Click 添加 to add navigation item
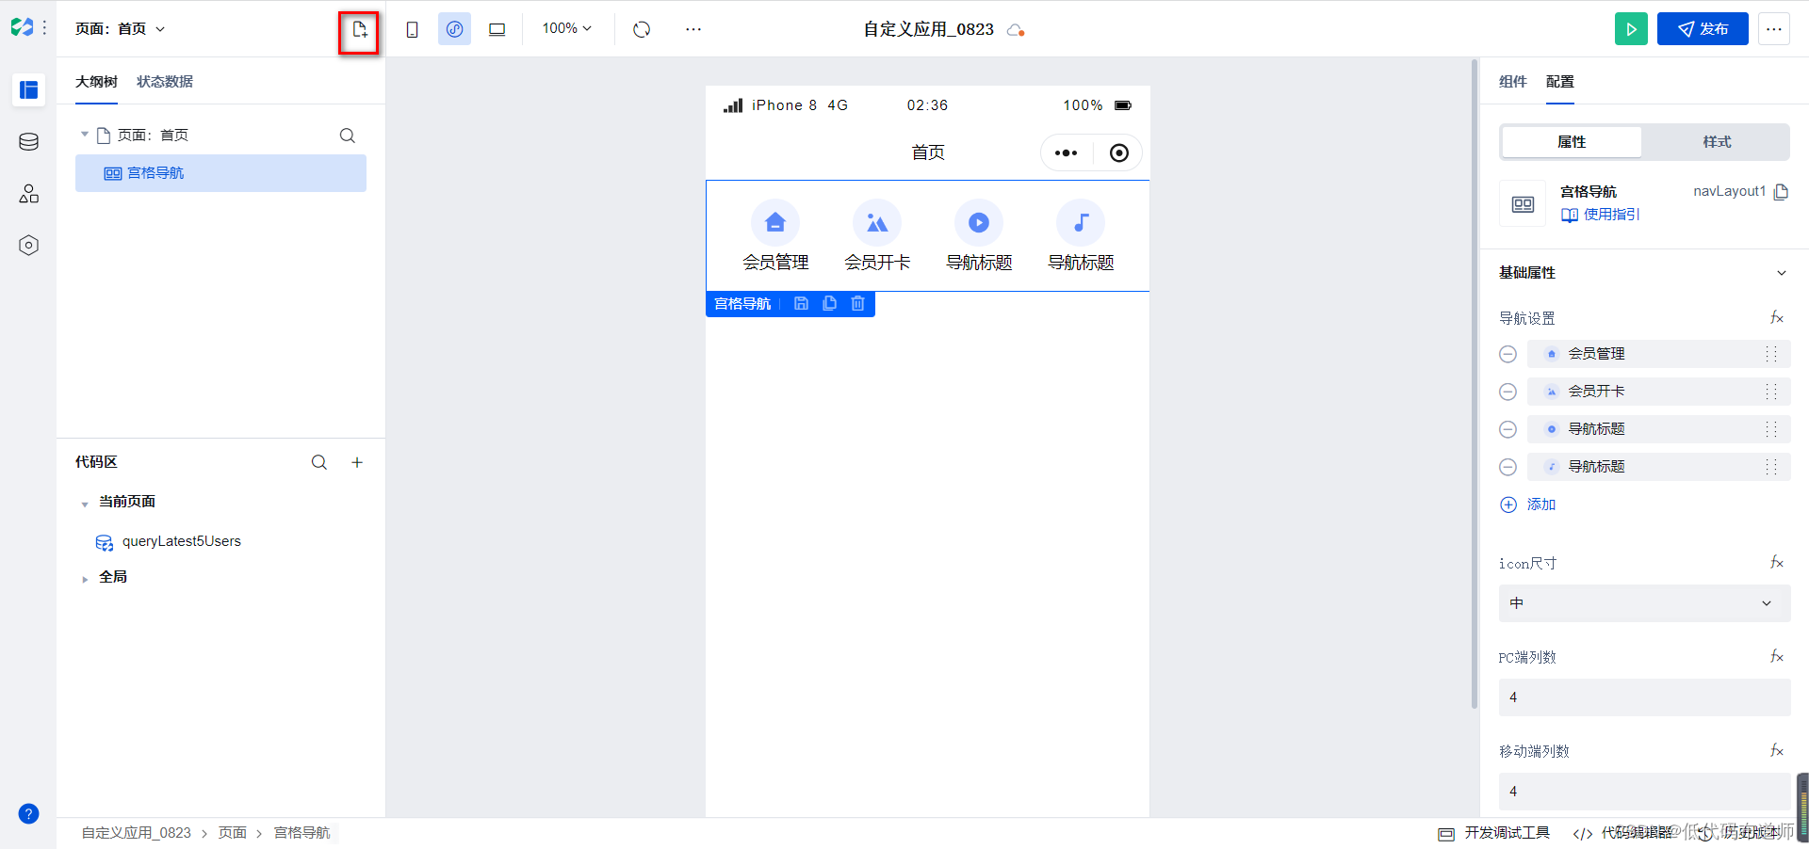The width and height of the screenshot is (1809, 849). pyautogui.click(x=1528, y=505)
